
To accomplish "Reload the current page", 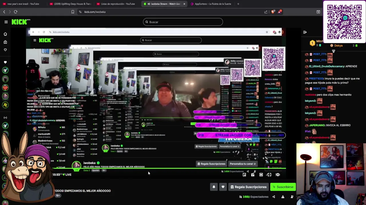I will (16, 12).
